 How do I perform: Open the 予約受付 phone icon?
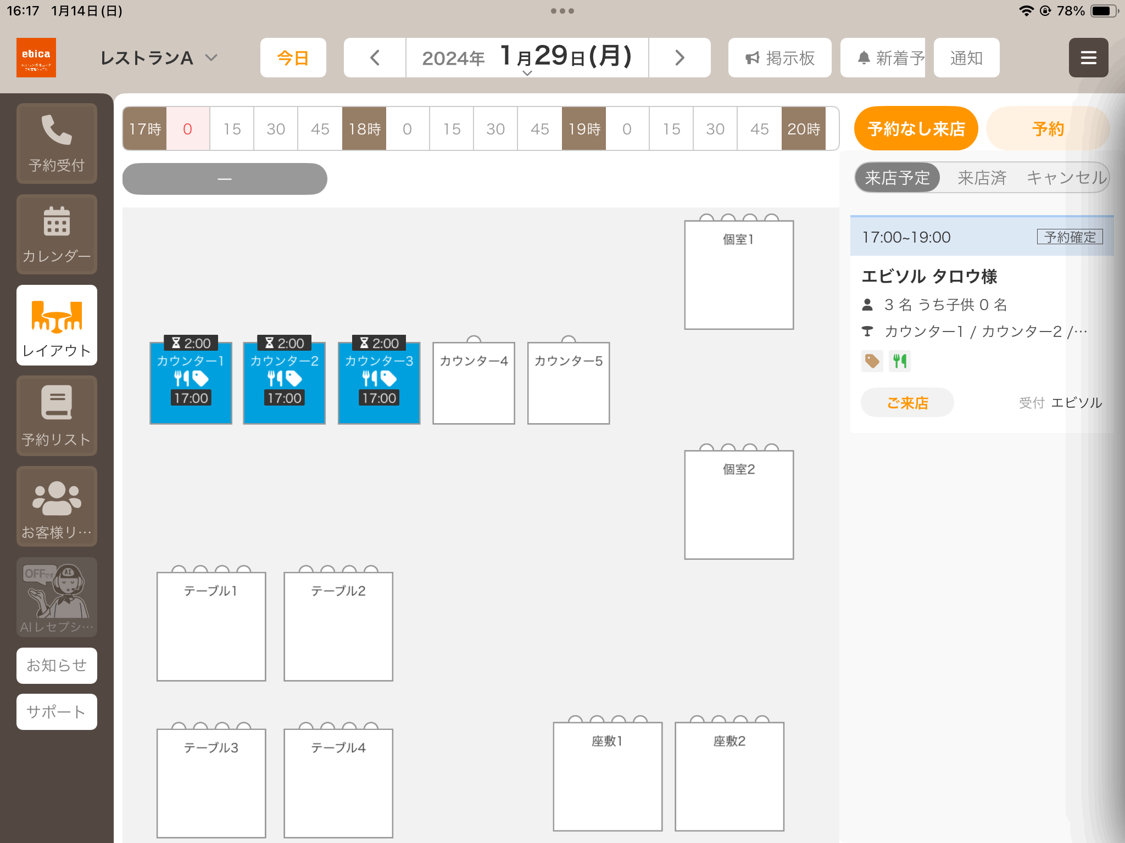click(x=57, y=143)
